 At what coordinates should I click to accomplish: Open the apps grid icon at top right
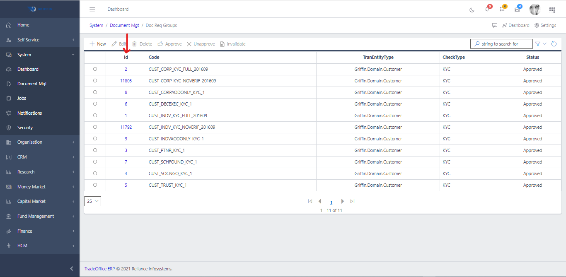pyautogui.click(x=552, y=9)
